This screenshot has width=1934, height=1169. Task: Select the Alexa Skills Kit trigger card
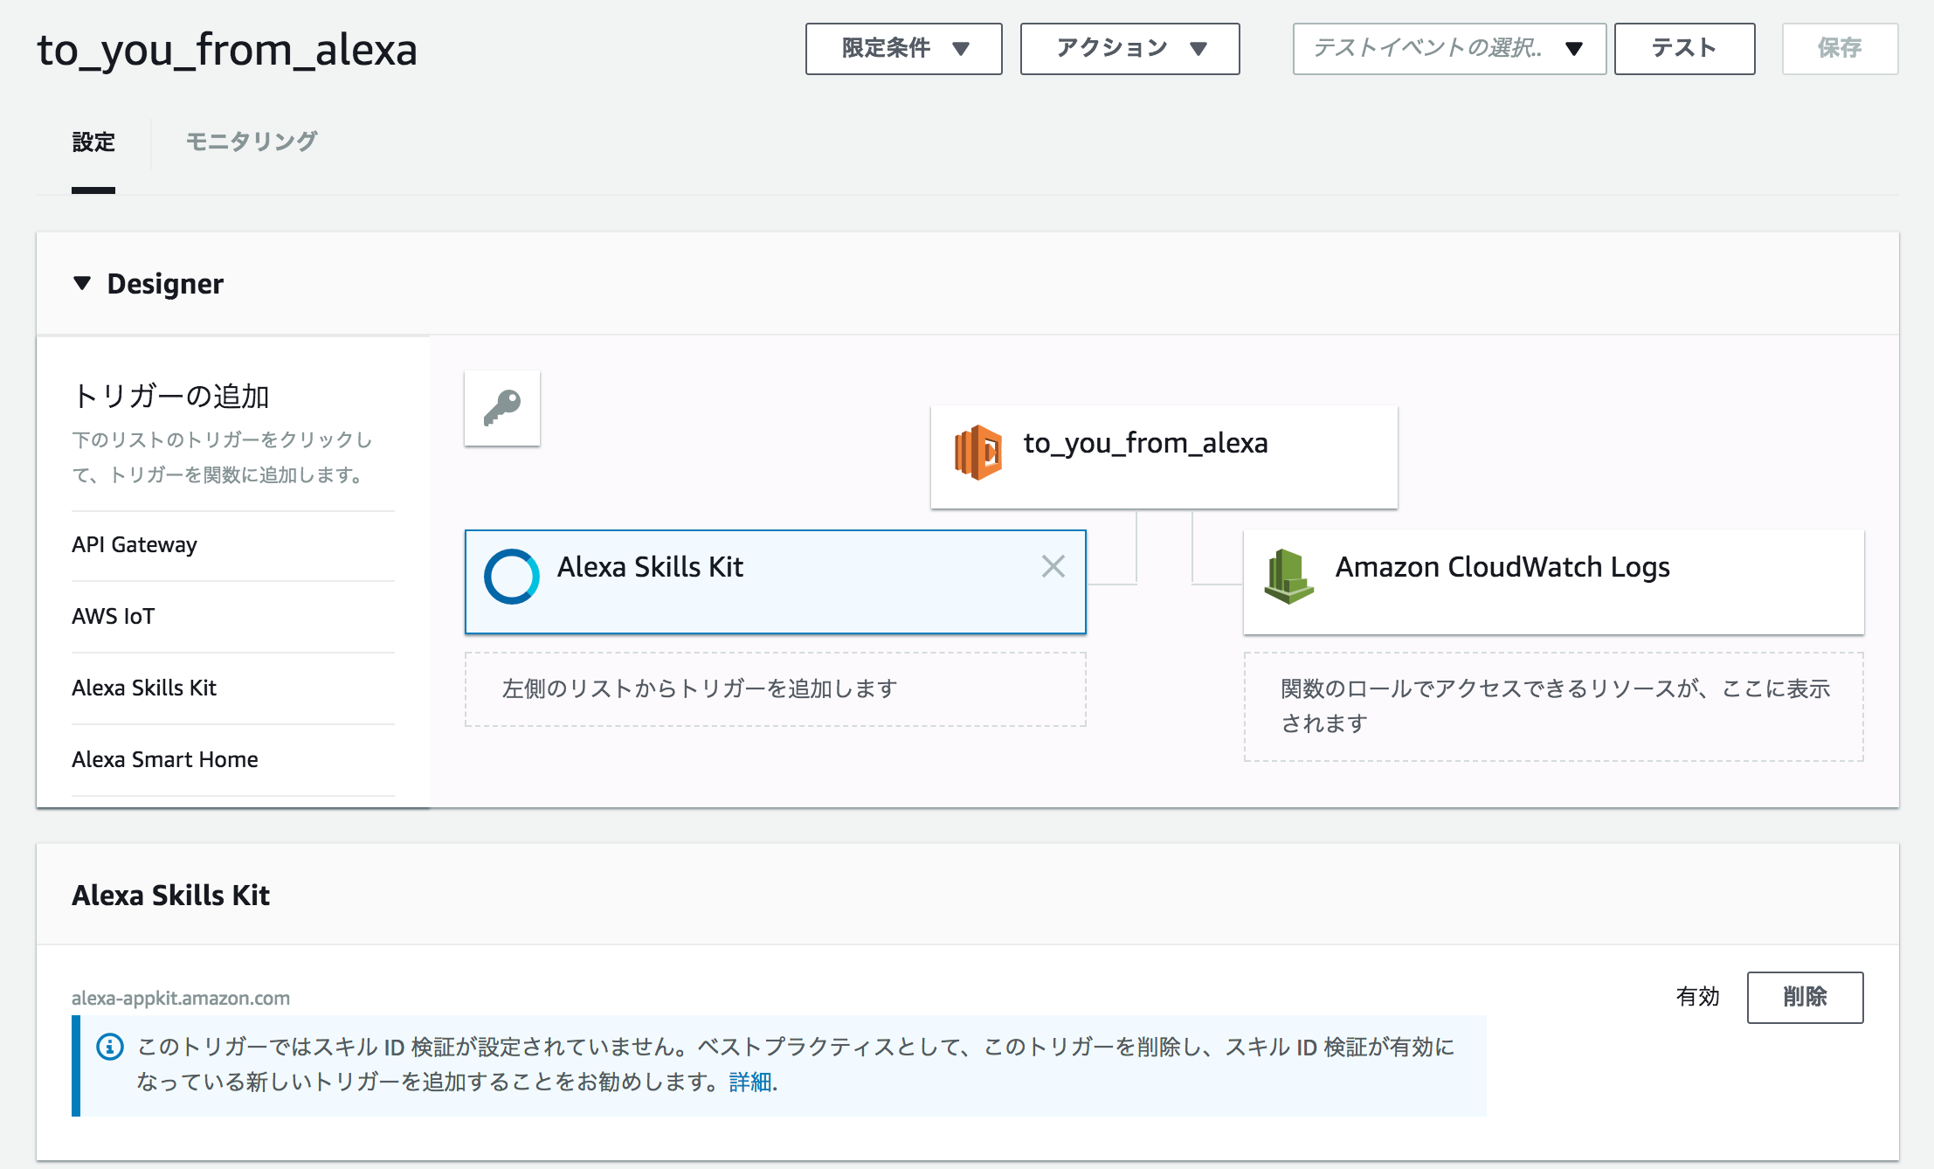click(775, 581)
